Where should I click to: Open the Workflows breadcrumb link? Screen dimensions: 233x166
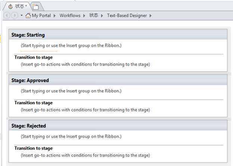coord(70,15)
